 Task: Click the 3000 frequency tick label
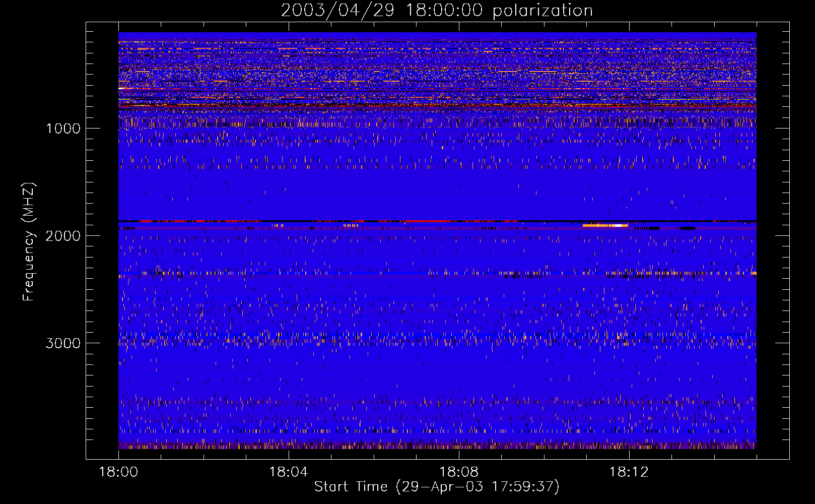click(x=63, y=343)
